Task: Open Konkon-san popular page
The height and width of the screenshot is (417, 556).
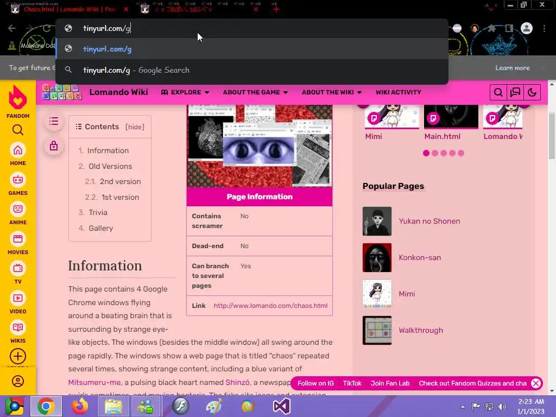Action: (x=420, y=257)
